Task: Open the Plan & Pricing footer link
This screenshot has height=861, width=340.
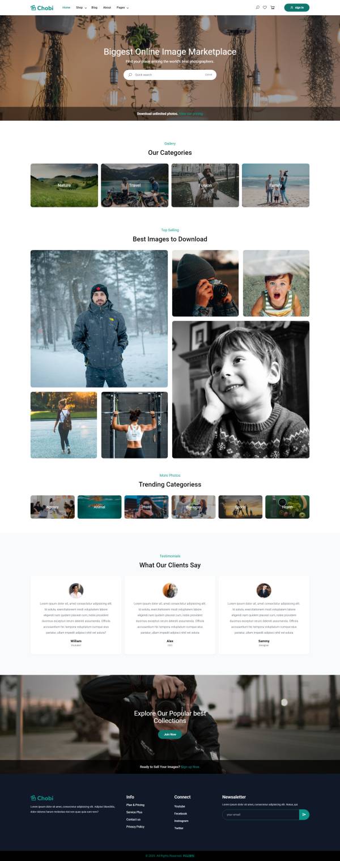Action: click(135, 805)
